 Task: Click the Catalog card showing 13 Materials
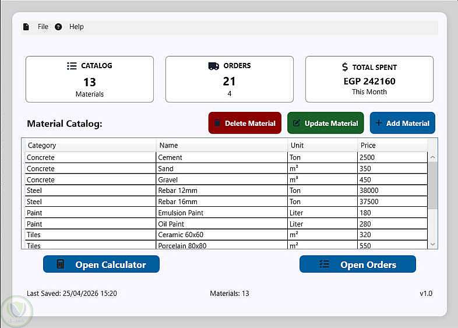point(90,79)
